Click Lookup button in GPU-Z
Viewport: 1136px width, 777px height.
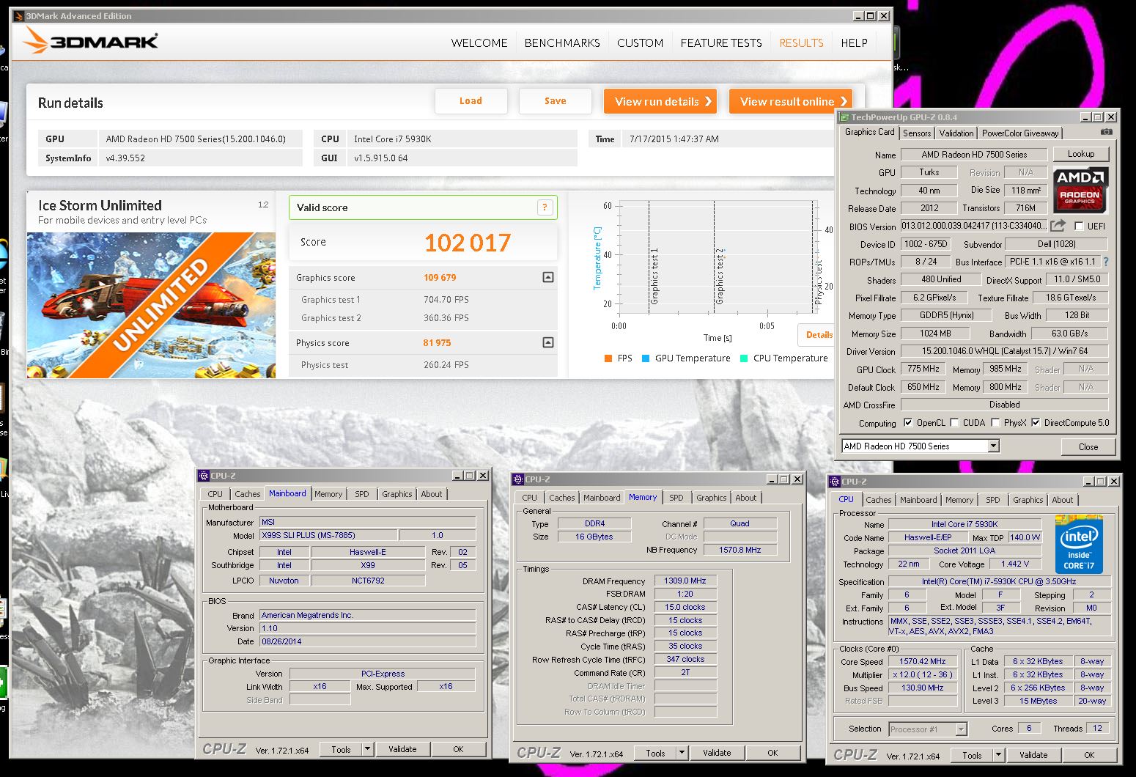[x=1081, y=154]
